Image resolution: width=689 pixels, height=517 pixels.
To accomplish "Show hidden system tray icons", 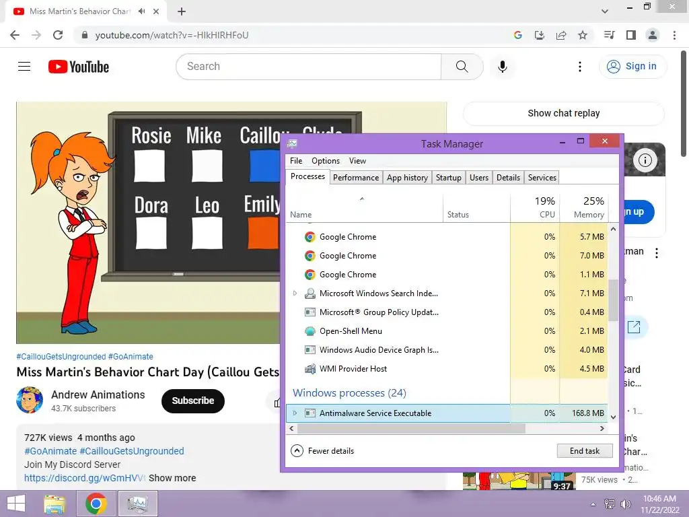I will [x=593, y=504].
